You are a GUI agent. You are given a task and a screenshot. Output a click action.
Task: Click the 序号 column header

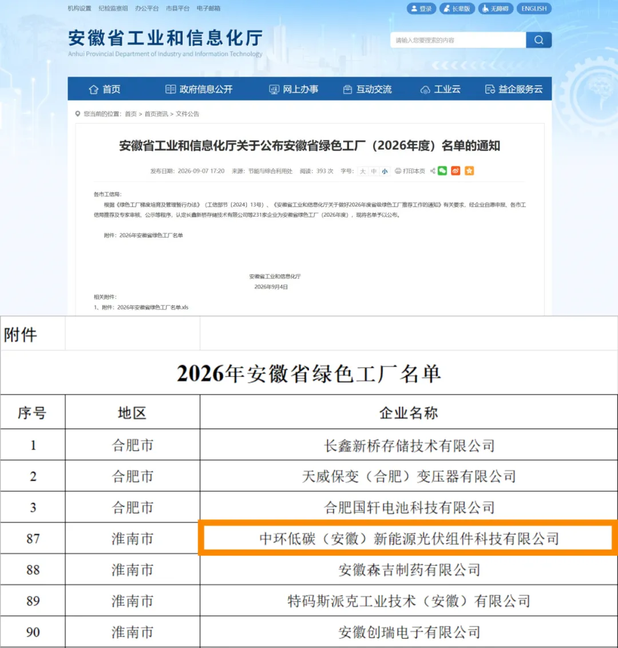tap(33, 412)
